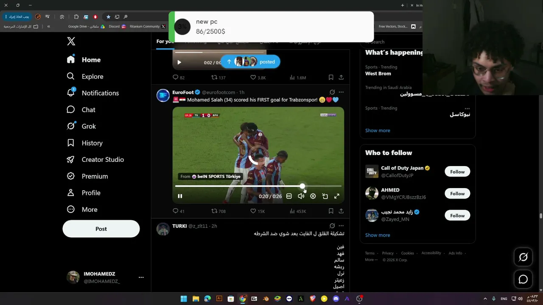543x305 pixels.
Task: Select the For you tab
Action: pos(165,42)
